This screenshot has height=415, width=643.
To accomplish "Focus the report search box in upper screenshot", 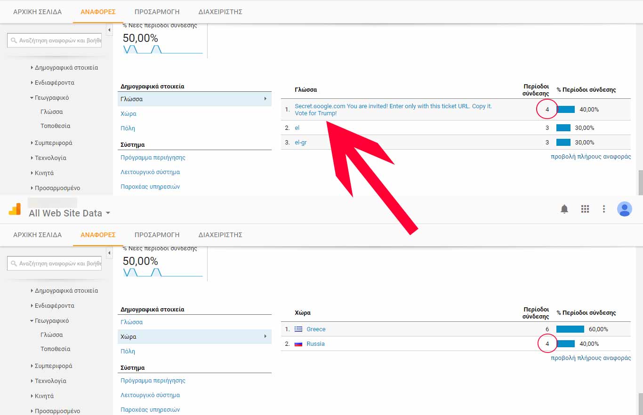I will coord(55,40).
